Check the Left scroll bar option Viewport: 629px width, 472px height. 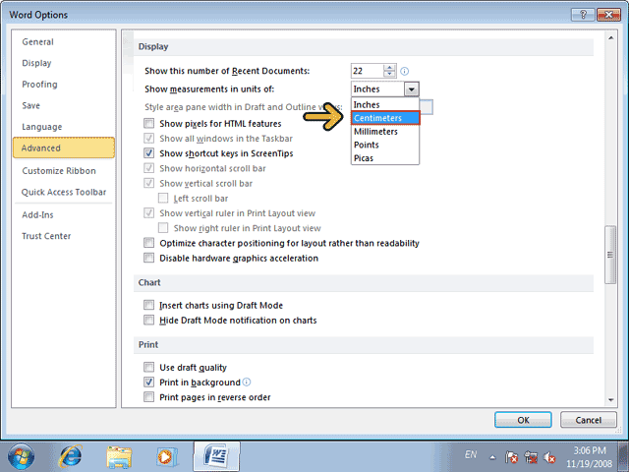pos(163,198)
